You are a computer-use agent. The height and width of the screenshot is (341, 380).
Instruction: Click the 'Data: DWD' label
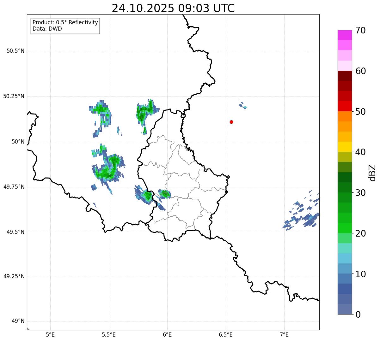pos(47,29)
